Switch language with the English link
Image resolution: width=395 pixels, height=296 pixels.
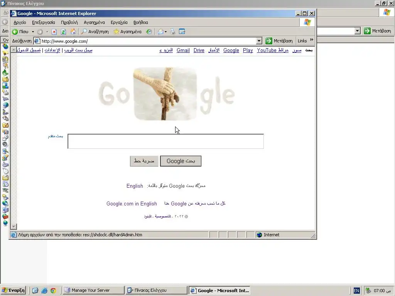[x=135, y=186]
